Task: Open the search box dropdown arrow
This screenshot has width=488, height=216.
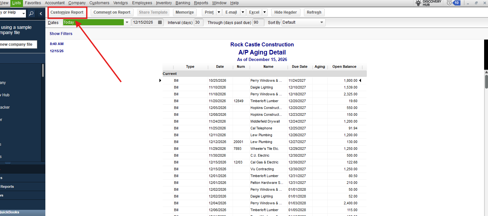Action: (x=23, y=13)
